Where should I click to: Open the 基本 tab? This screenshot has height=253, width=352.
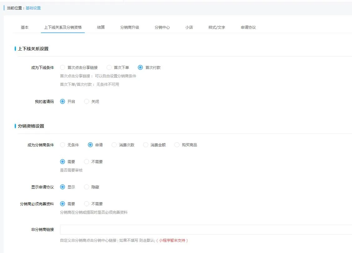pos(25,27)
